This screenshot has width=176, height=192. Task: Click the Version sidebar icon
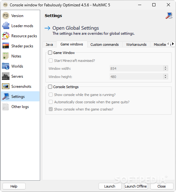click(x=6, y=16)
